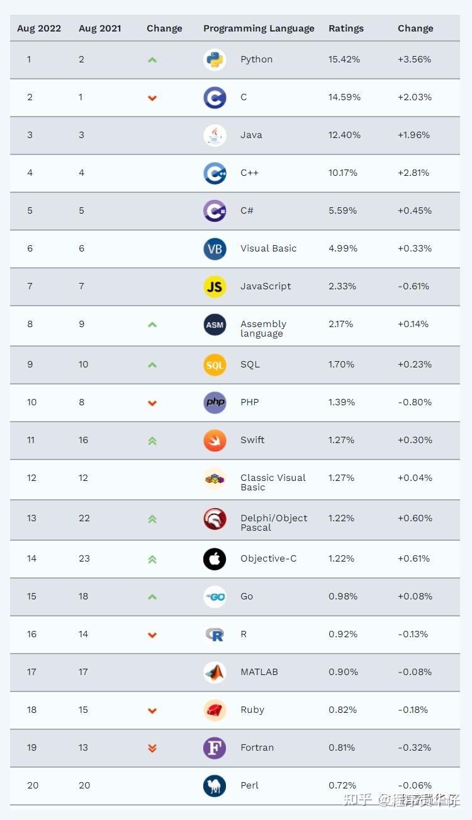Click the Ruby gem icon

click(215, 710)
